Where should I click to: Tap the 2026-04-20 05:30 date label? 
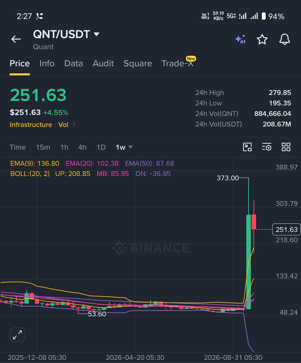point(135,358)
